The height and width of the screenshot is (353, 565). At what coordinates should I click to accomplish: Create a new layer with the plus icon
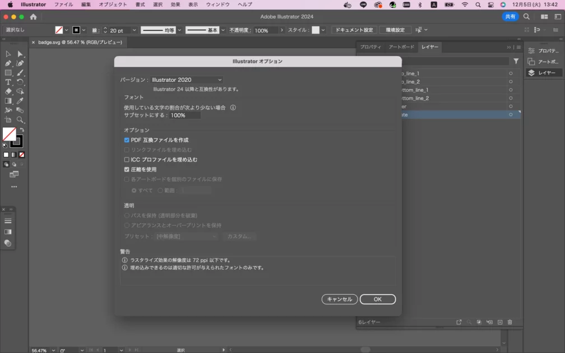click(x=500, y=322)
